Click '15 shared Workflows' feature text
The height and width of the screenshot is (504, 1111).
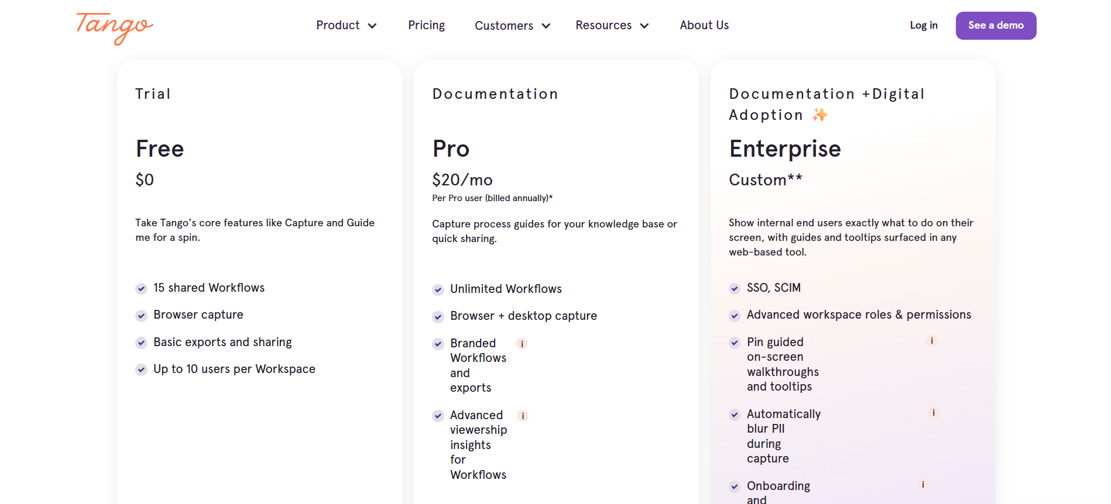(x=209, y=288)
